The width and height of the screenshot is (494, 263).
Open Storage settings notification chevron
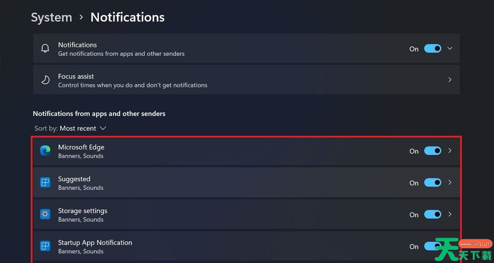pos(450,214)
